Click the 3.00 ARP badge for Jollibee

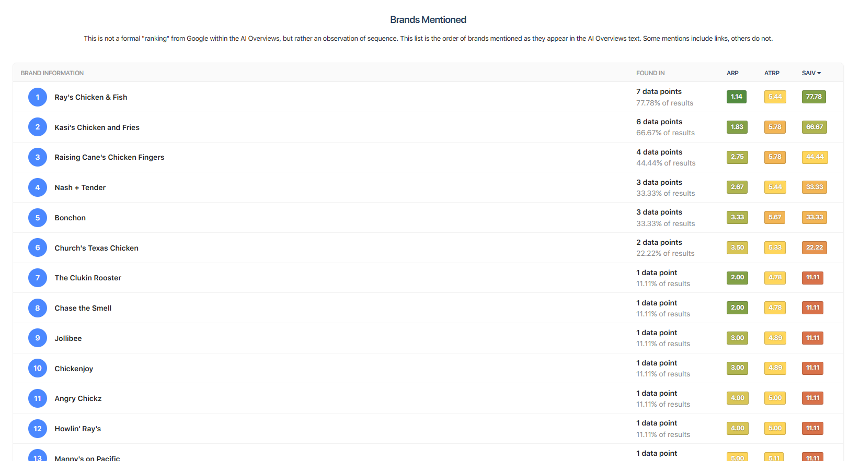pyautogui.click(x=737, y=338)
